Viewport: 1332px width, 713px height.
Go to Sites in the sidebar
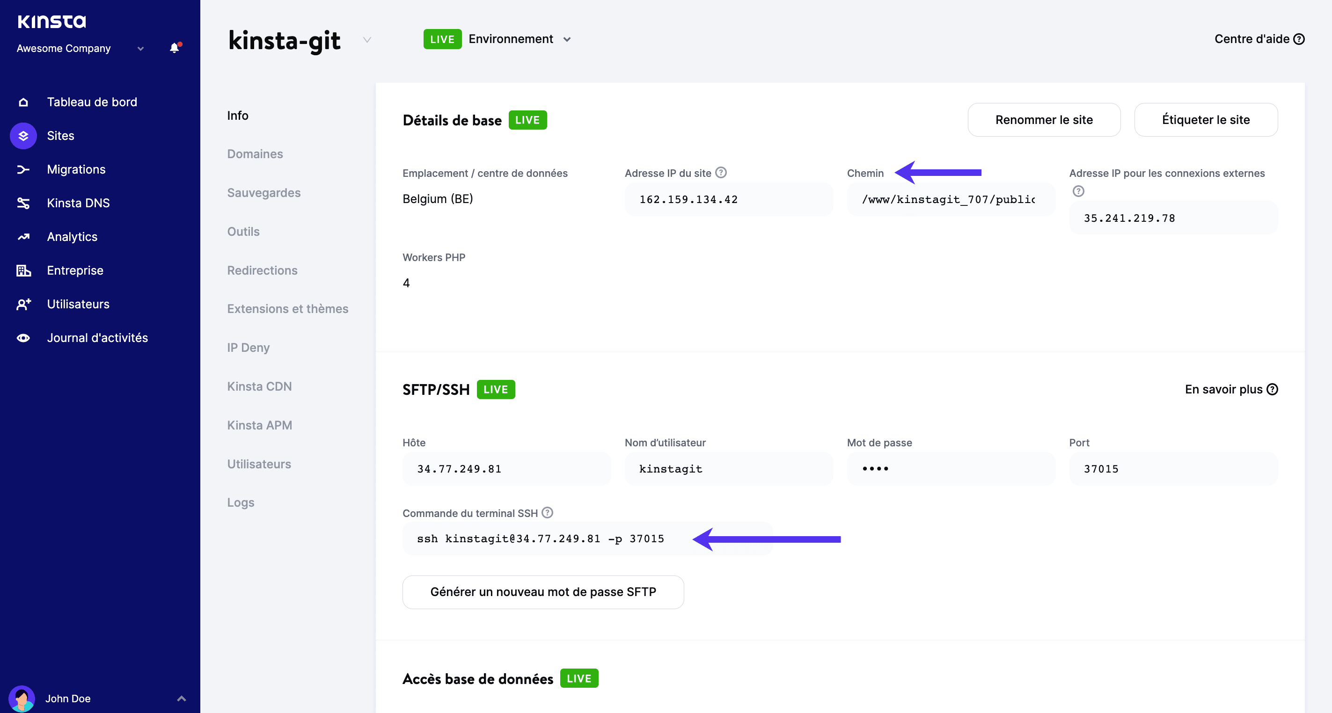pos(60,136)
